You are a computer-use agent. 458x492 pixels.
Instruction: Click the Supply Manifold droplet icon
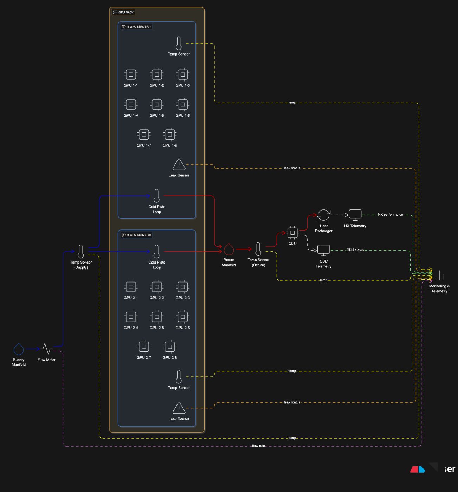pos(19,349)
